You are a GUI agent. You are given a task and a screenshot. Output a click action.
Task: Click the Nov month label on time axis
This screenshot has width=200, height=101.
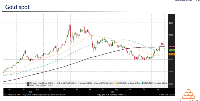tap(37, 89)
